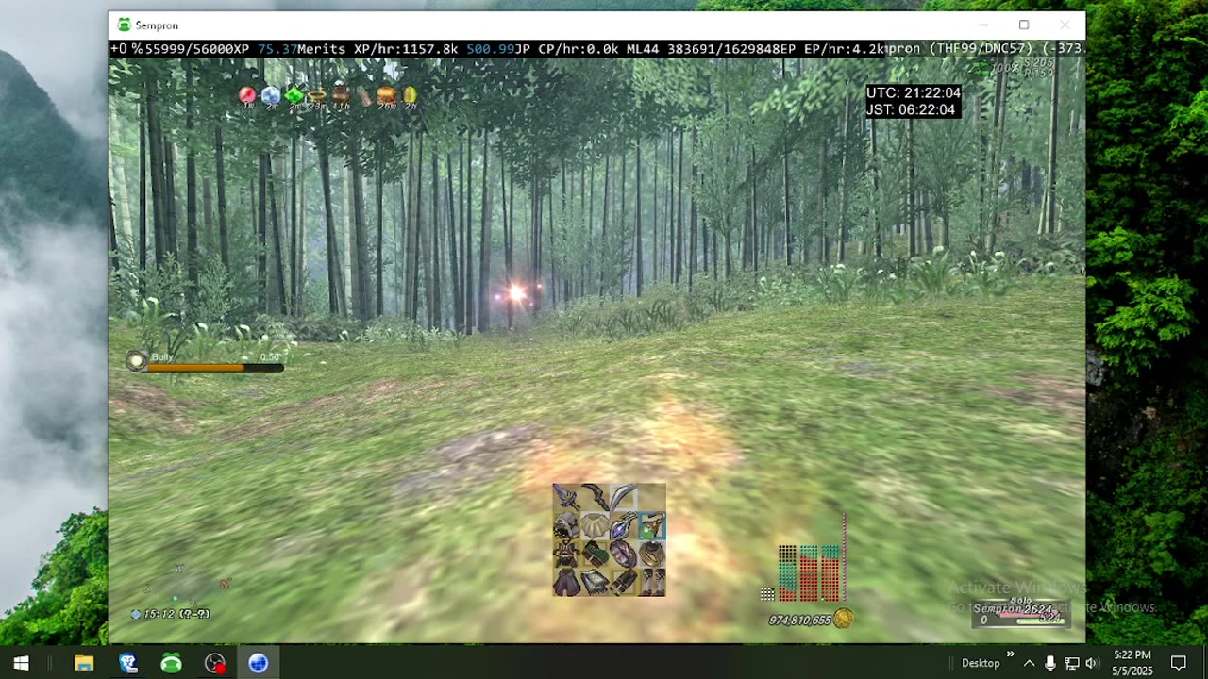Select the blue-jeweled left earring slot
Image resolution: width=1208 pixels, height=679 pixels.
pyautogui.click(x=623, y=526)
